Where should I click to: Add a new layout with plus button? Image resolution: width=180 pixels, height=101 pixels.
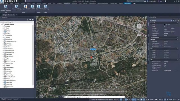(x=20, y=99)
